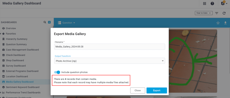Refresh the dashboard with the reload icon
Viewport: 230px width, 98px height.
(224, 13)
